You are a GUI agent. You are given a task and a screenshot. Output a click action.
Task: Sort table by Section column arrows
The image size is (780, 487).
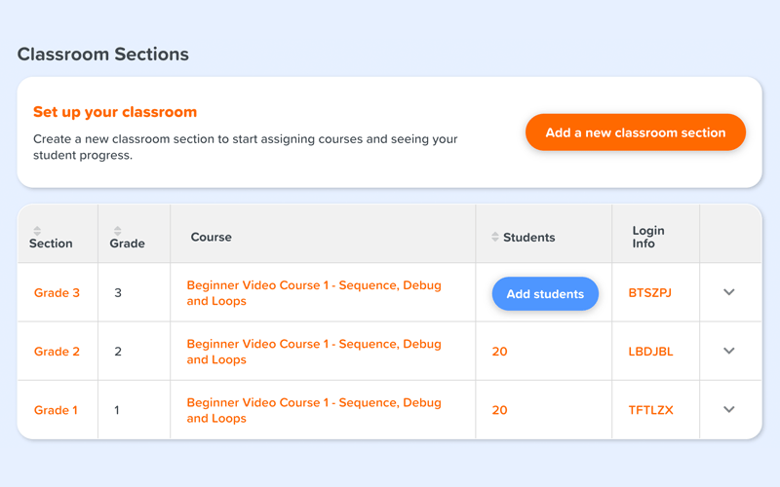pyautogui.click(x=37, y=231)
